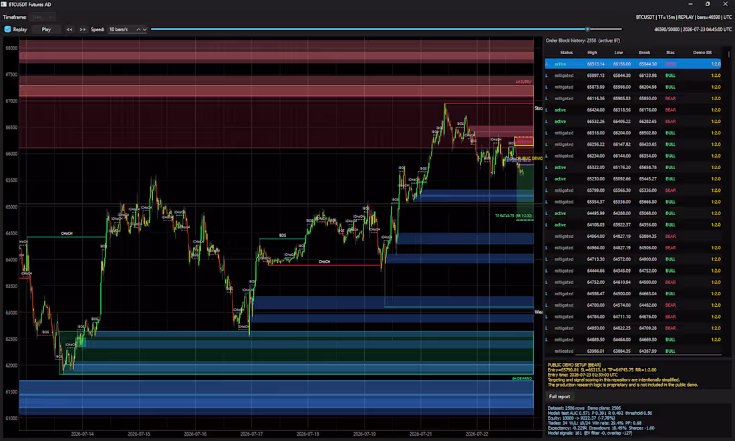Viewport: 735px width, 441px height.
Task: Select the BEAR row with High 65799.00
Action: (633, 190)
